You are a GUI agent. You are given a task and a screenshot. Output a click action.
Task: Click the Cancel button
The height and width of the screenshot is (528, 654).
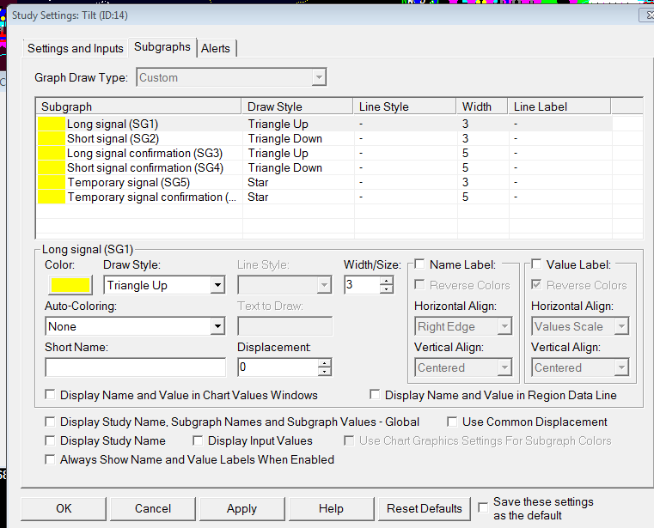click(x=153, y=508)
